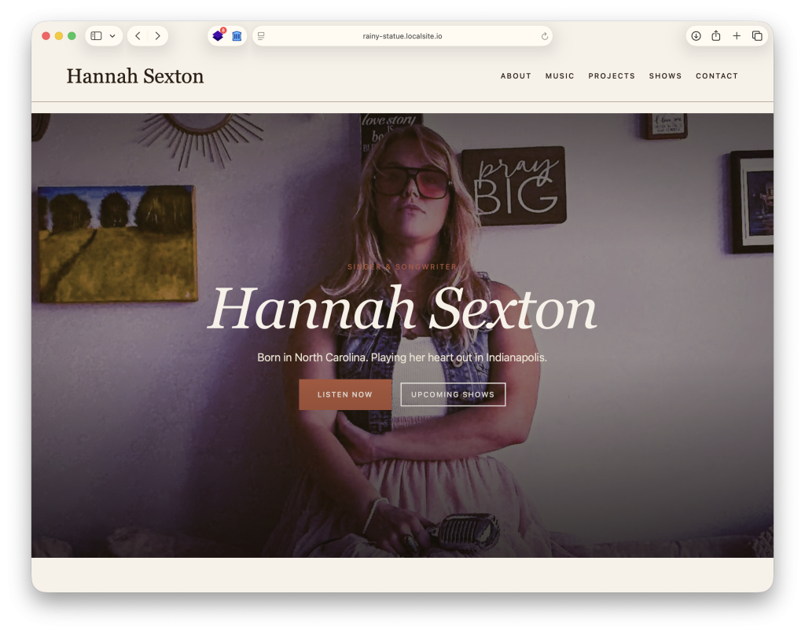The height and width of the screenshot is (634, 805).
Task: Open the Contact nav link
Action: point(717,76)
